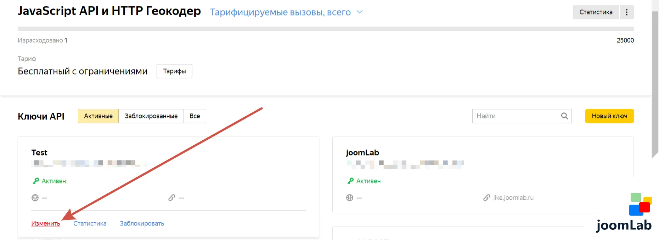Viewport: 659px width, 240px height.
Task: Switch to Активные keys tab
Action: (98, 116)
